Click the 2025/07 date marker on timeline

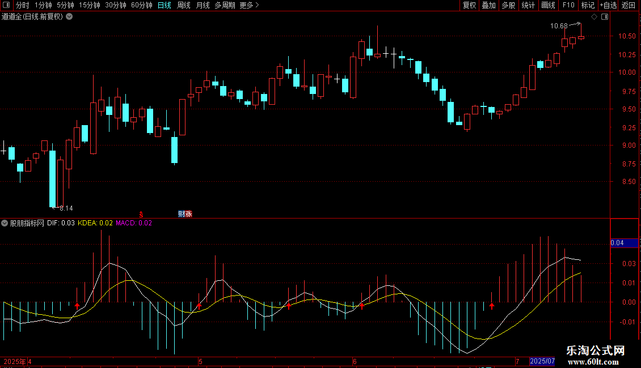pos(542,361)
